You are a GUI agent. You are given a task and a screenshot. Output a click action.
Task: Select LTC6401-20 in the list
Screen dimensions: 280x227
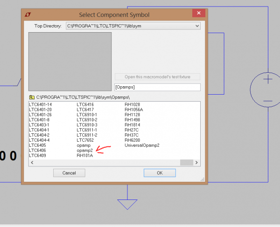pyautogui.click(x=40, y=110)
